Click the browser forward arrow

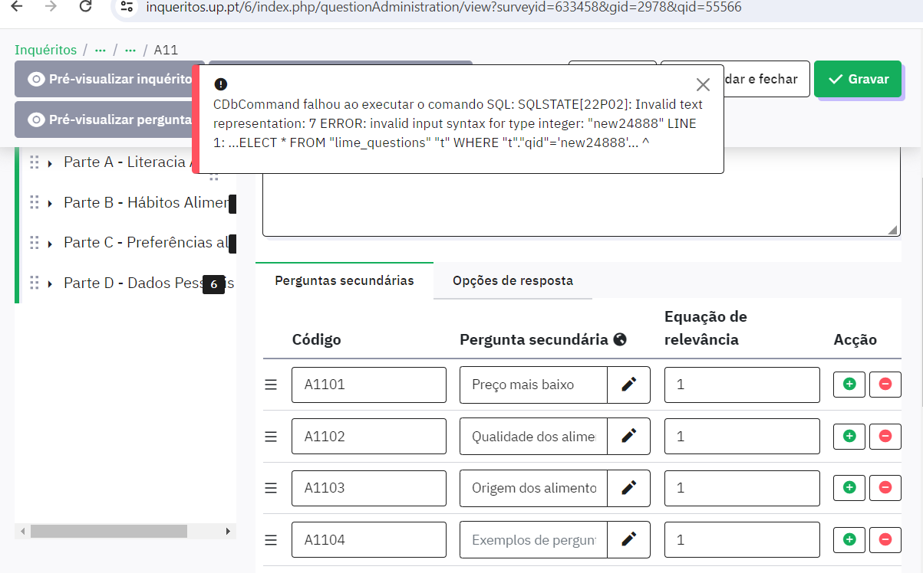[x=51, y=6]
